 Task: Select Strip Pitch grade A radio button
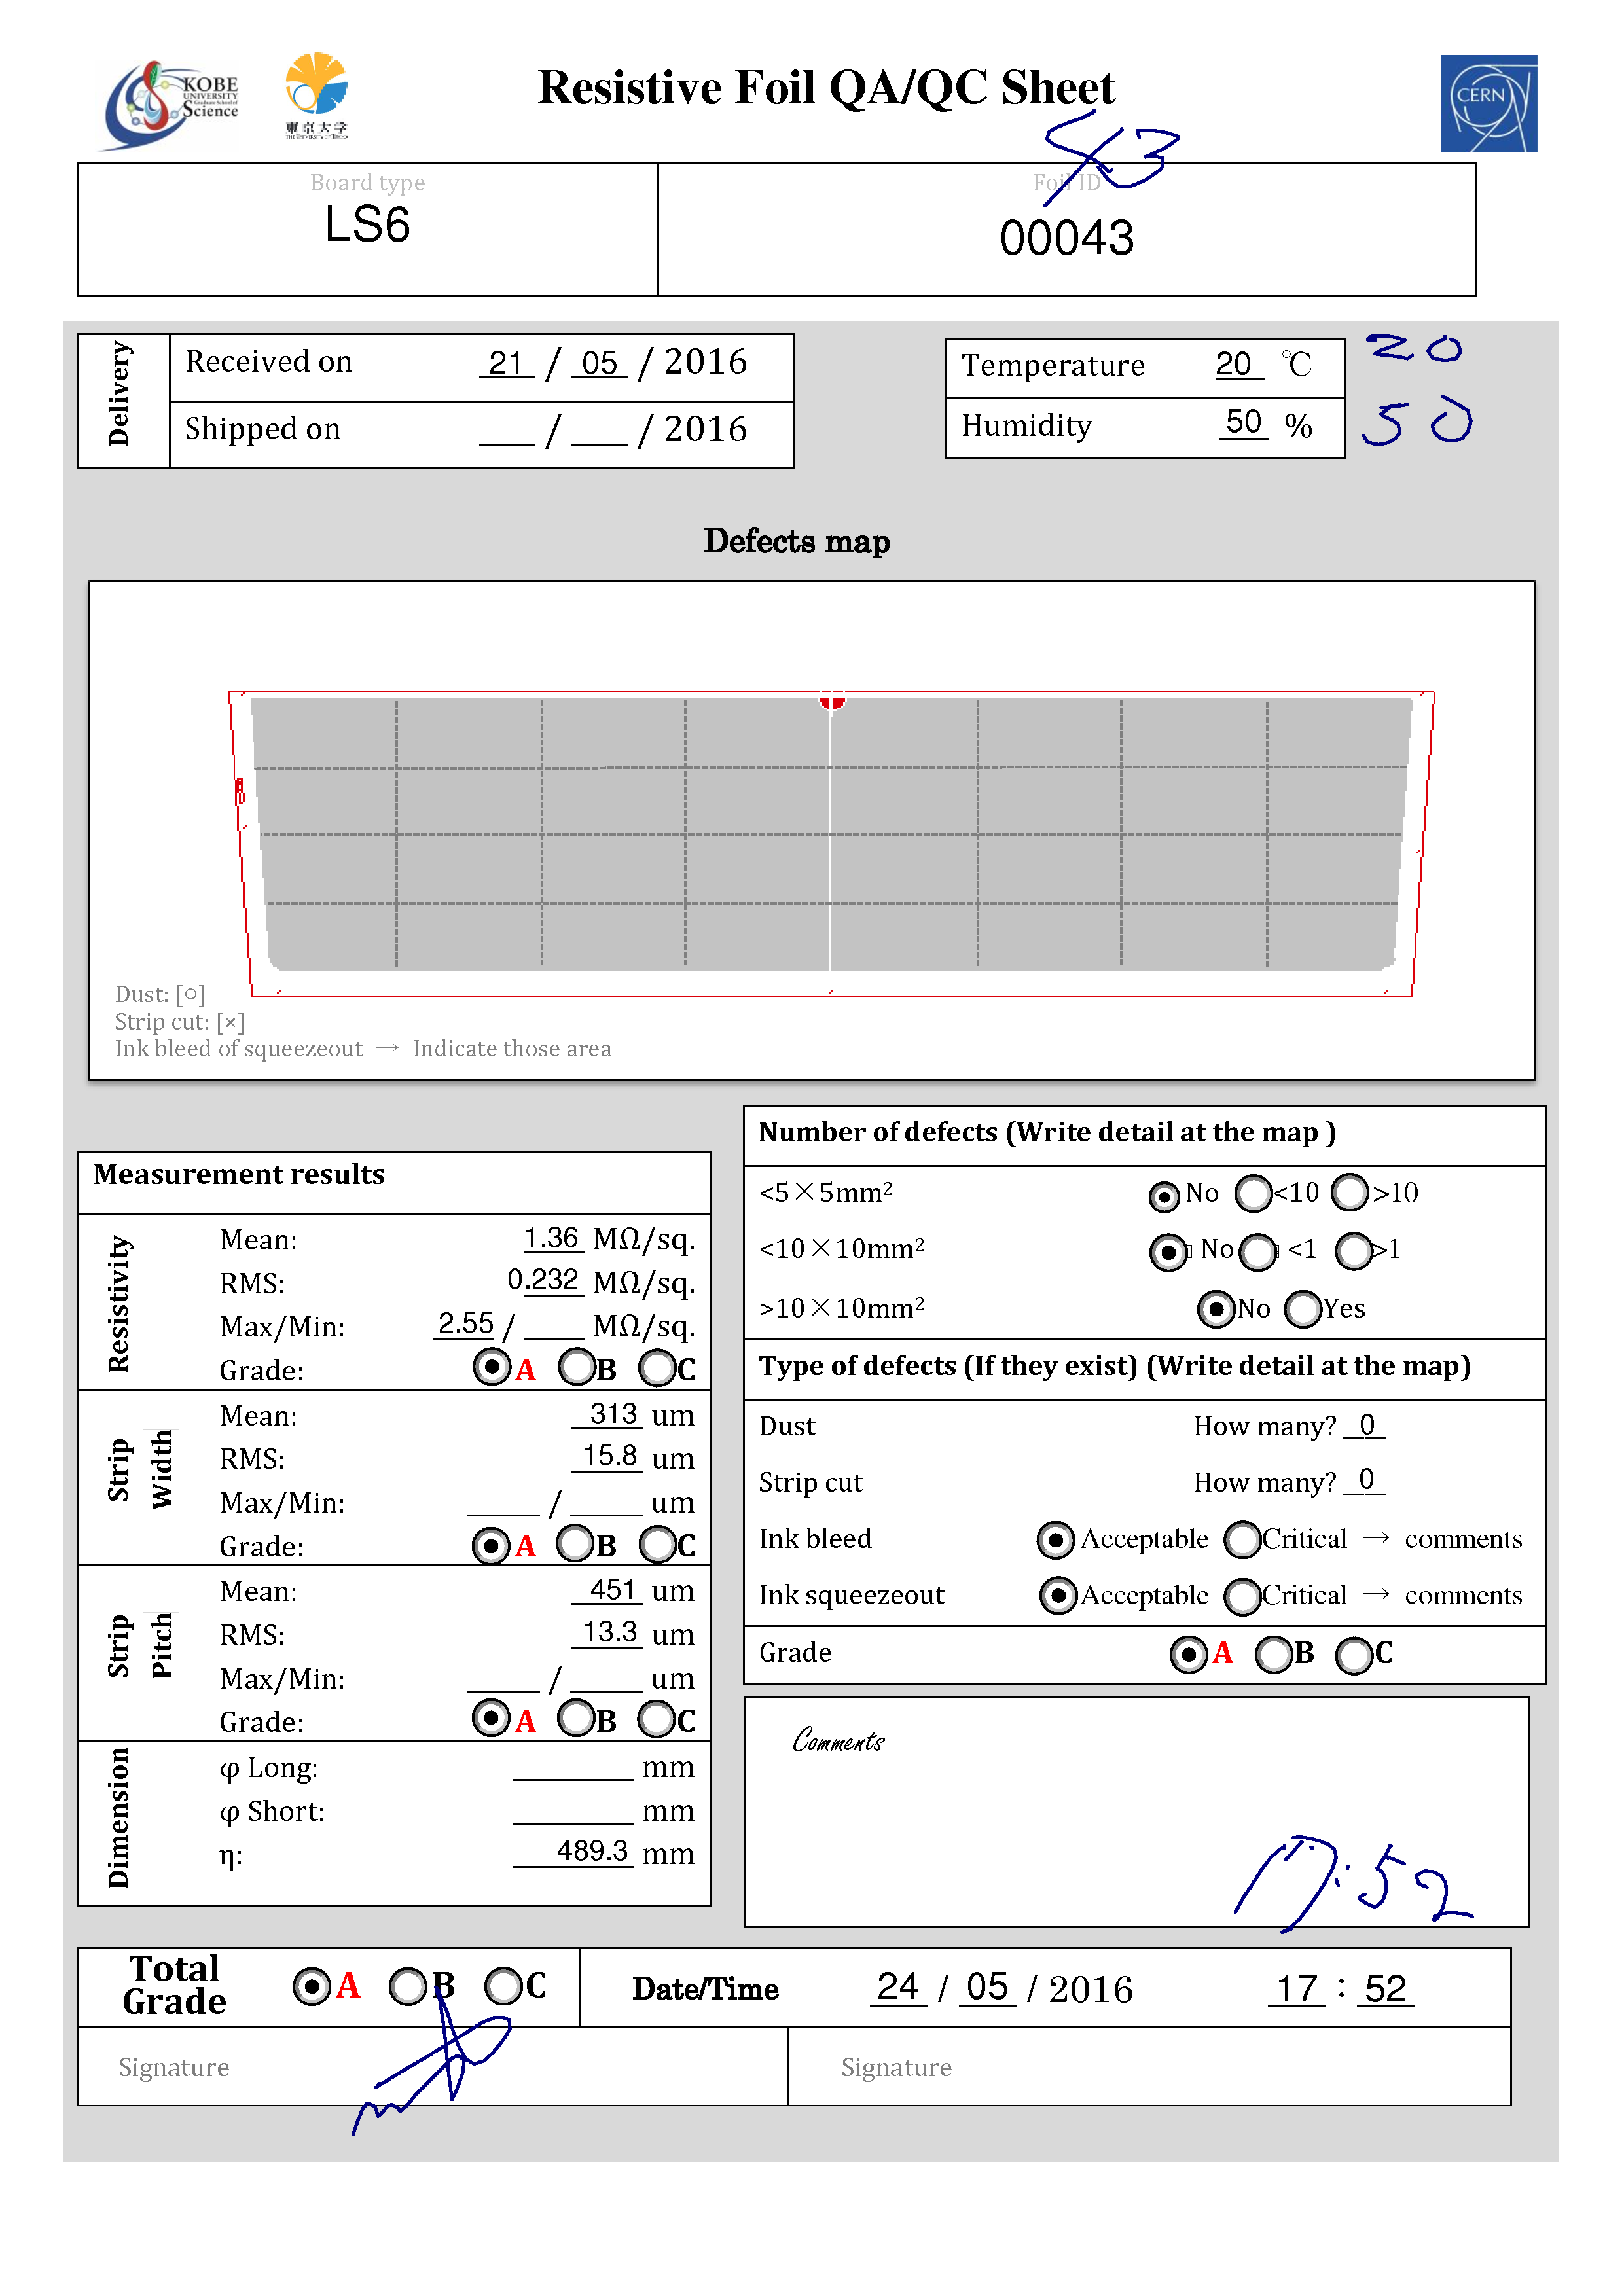click(490, 1718)
